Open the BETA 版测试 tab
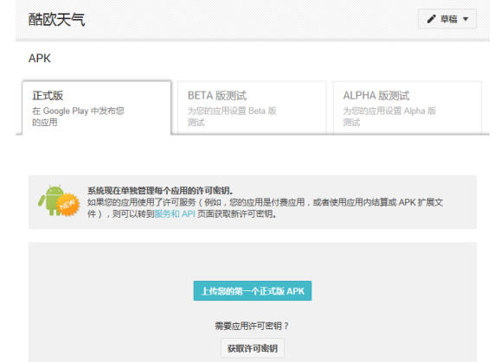Viewport: 494px width, 362px height. click(252, 108)
